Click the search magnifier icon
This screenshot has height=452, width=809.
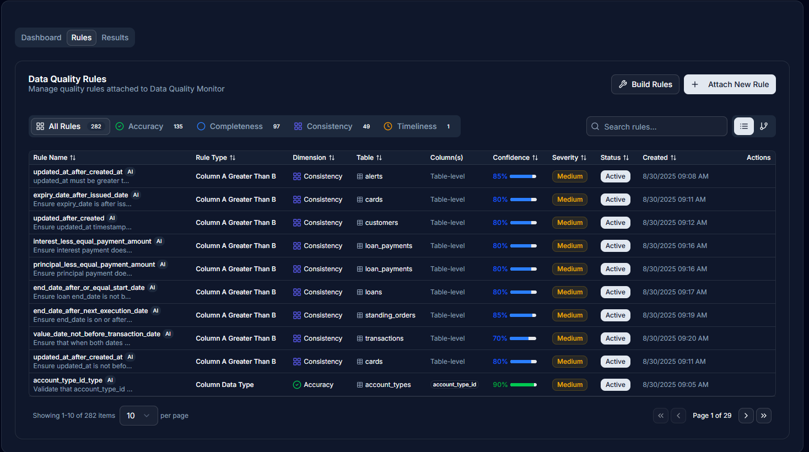click(595, 126)
